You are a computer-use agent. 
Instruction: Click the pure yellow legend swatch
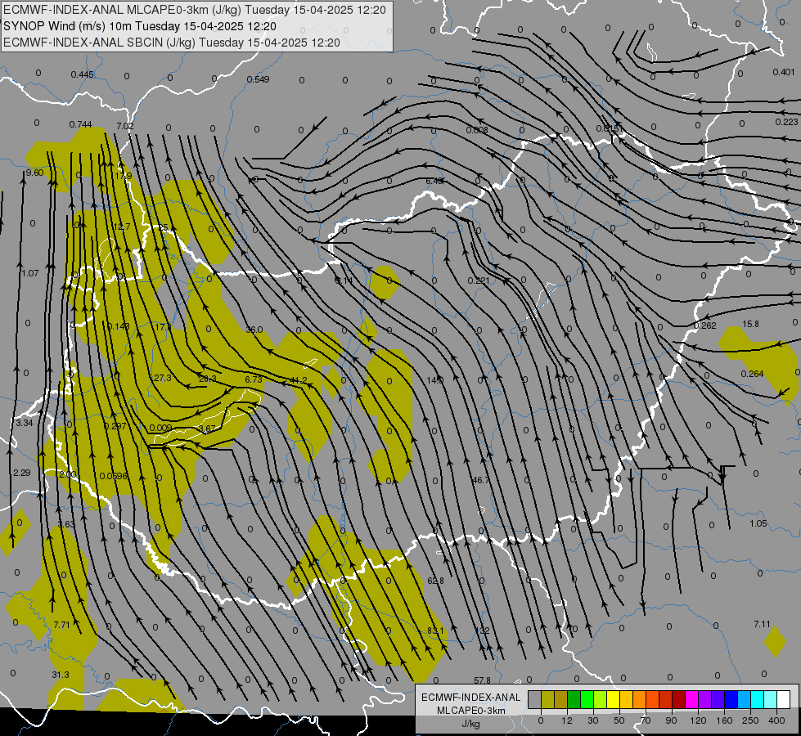(x=613, y=700)
